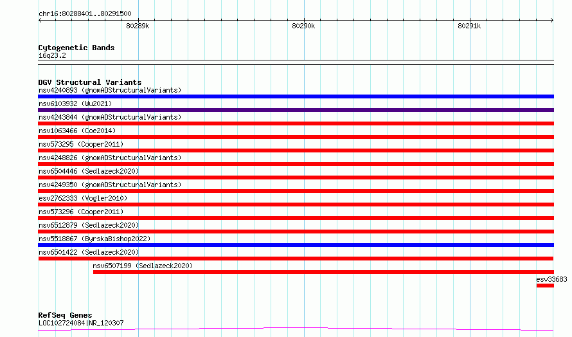
Task: Click the purple bar under nsv6103932
Action: pos(296,110)
